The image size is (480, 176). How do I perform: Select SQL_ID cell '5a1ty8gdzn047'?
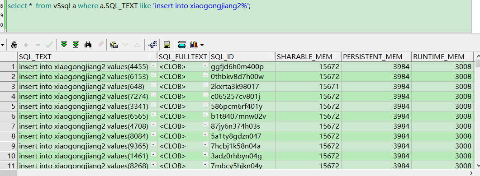click(242, 136)
